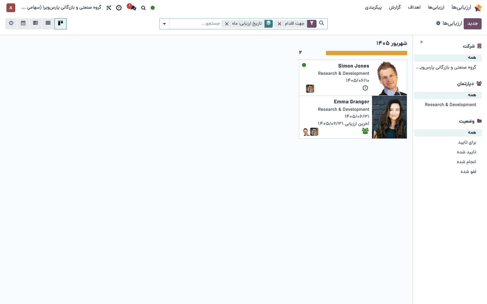This screenshot has width=487, height=304.
Task: Click the ارزیابی‌ها breadcrumb title
Action: (x=452, y=24)
